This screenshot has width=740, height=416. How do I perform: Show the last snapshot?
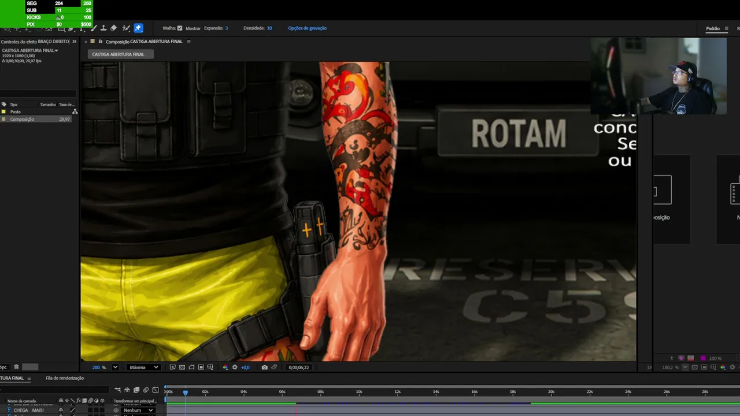[274, 367]
